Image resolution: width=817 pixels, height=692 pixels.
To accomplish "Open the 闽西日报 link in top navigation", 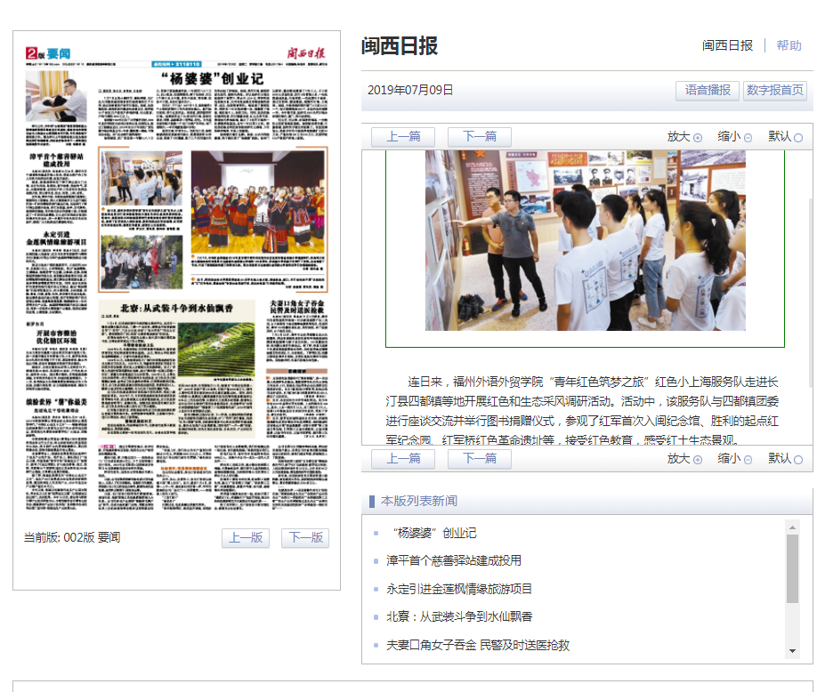I will 727,45.
